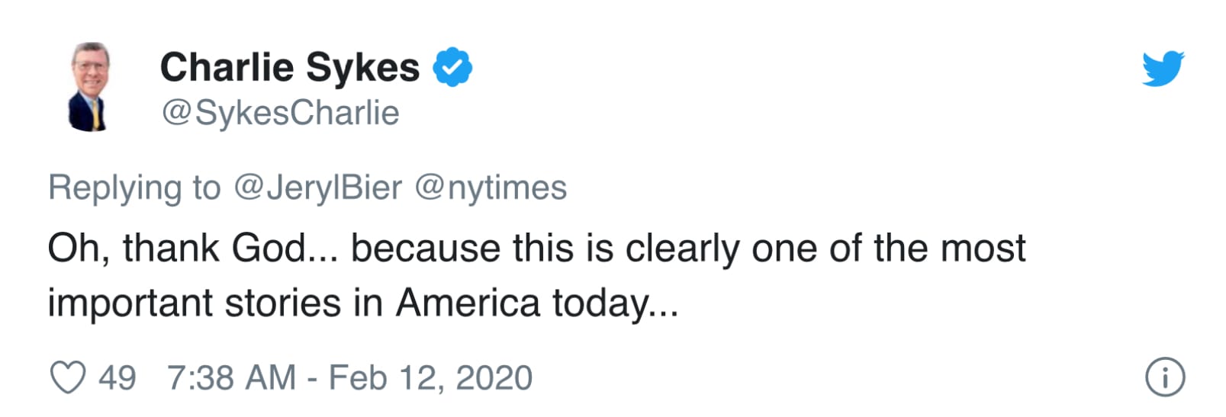Viewport: 1226px width, 417px height.
Task: Open the tweet info circle icon
Action: pos(1165,377)
